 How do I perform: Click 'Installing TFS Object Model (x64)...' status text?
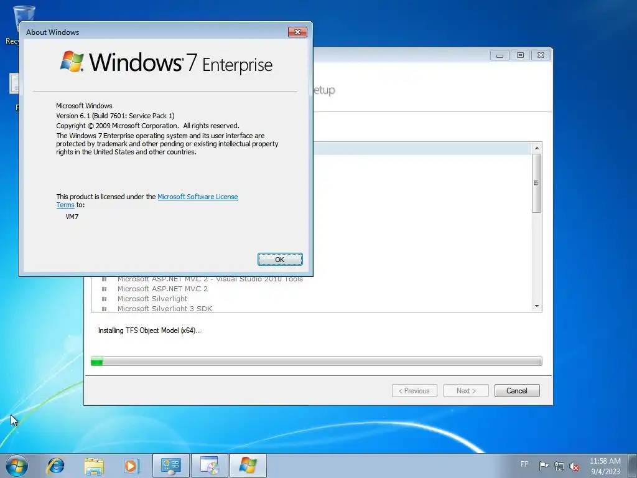(149, 330)
